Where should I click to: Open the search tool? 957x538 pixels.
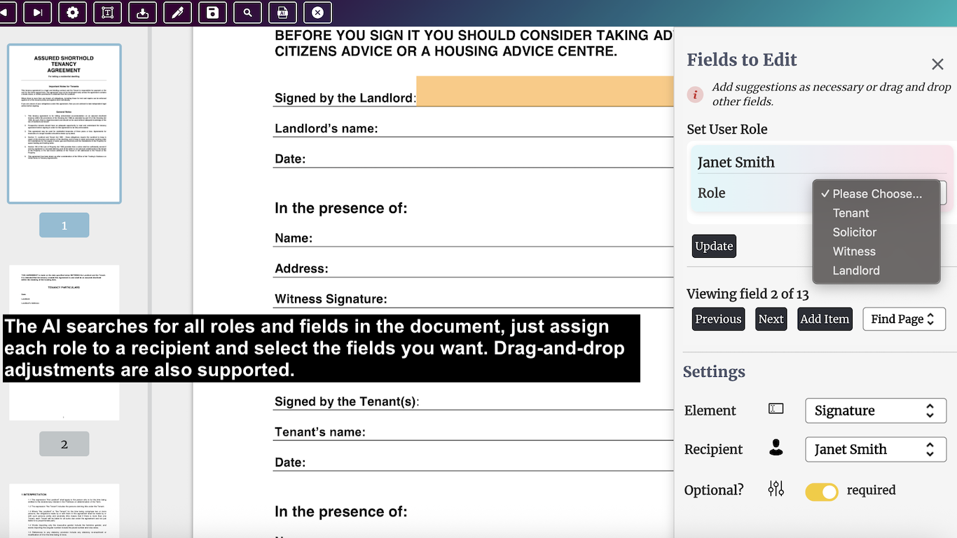pos(247,13)
